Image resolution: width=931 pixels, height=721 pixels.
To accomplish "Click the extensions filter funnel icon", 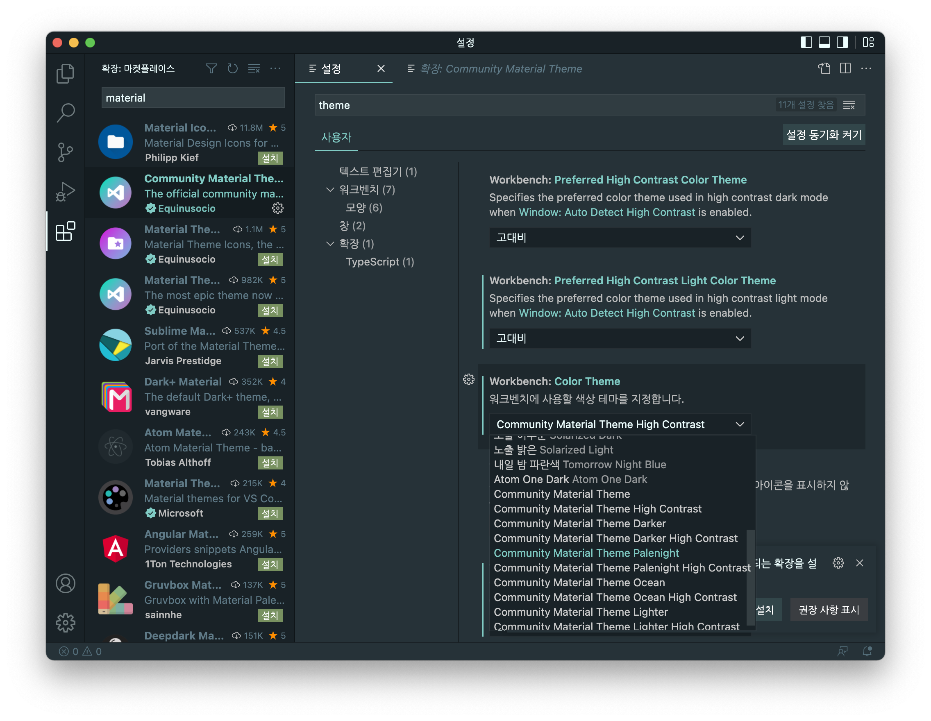I will [x=211, y=68].
